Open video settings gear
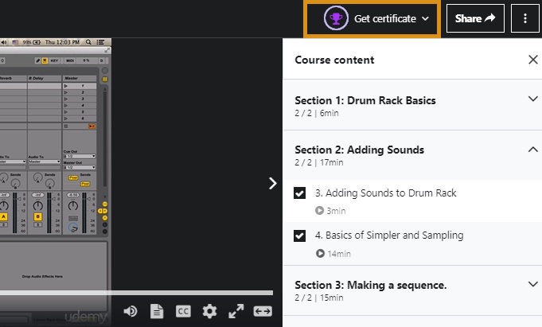Viewport: 542px width, 327px height. pyautogui.click(x=209, y=311)
